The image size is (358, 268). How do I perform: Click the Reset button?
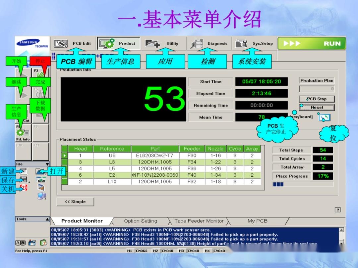pos(317,107)
